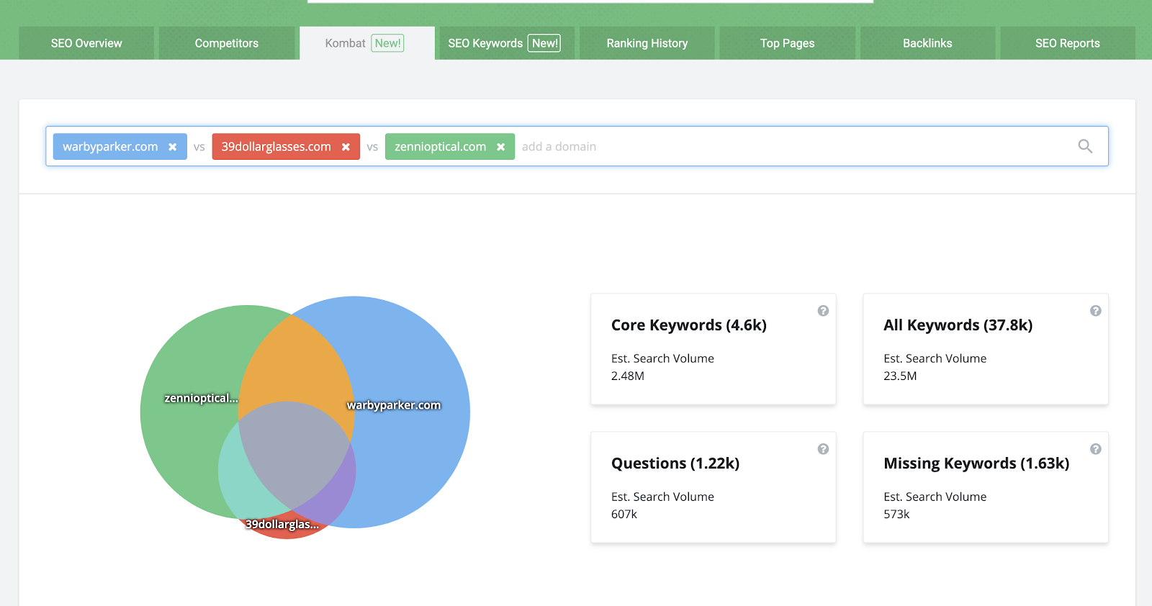This screenshot has height=606, width=1152.
Task: Remove the 39dollarglasses.com domain tag
Action: [346, 147]
